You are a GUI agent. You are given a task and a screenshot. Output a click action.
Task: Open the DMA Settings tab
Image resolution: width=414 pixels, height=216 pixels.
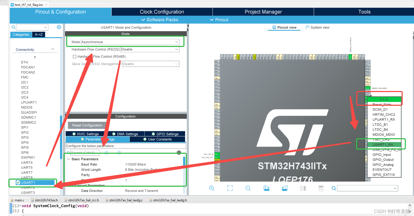coord(125,134)
